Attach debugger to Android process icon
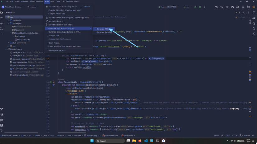Screen dimensions: 257x144 [x=232, y=7]
